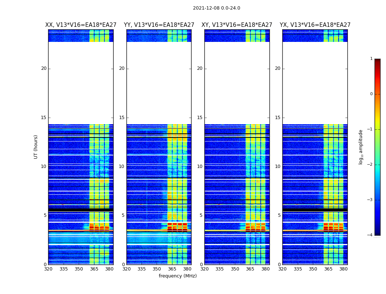Click the dark blue bottom of colorbar
This screenshot has width=386, height=294.
point(377,232)
